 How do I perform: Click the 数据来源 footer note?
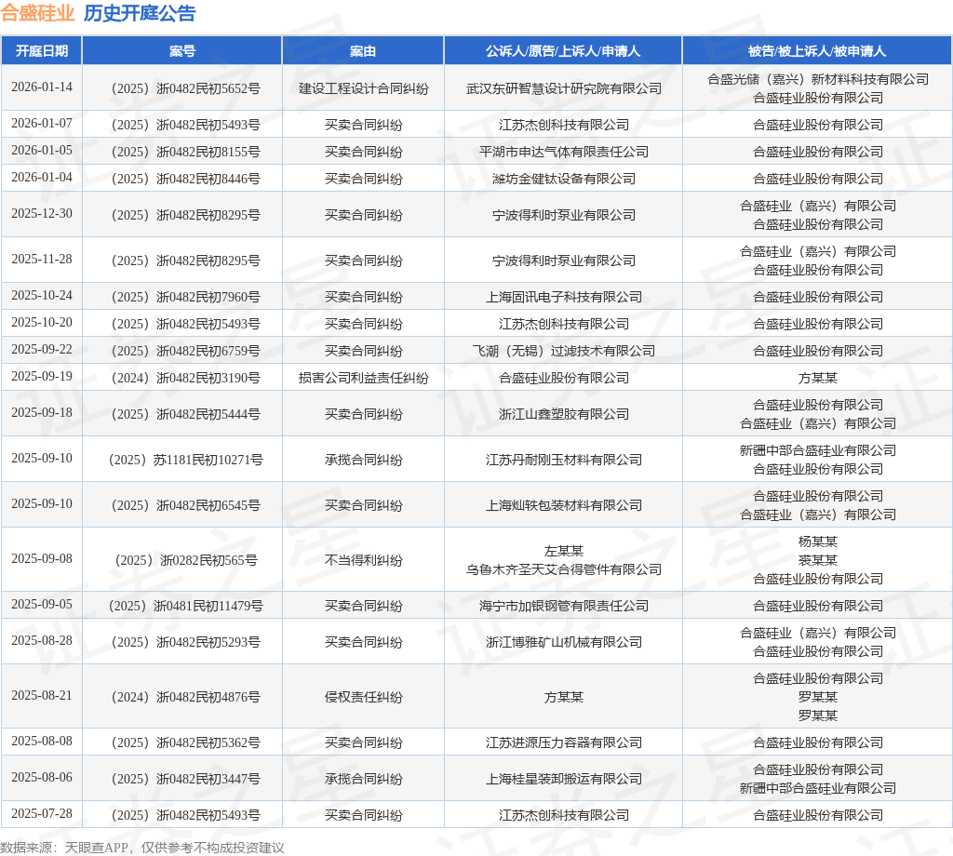tap(142, 848)
